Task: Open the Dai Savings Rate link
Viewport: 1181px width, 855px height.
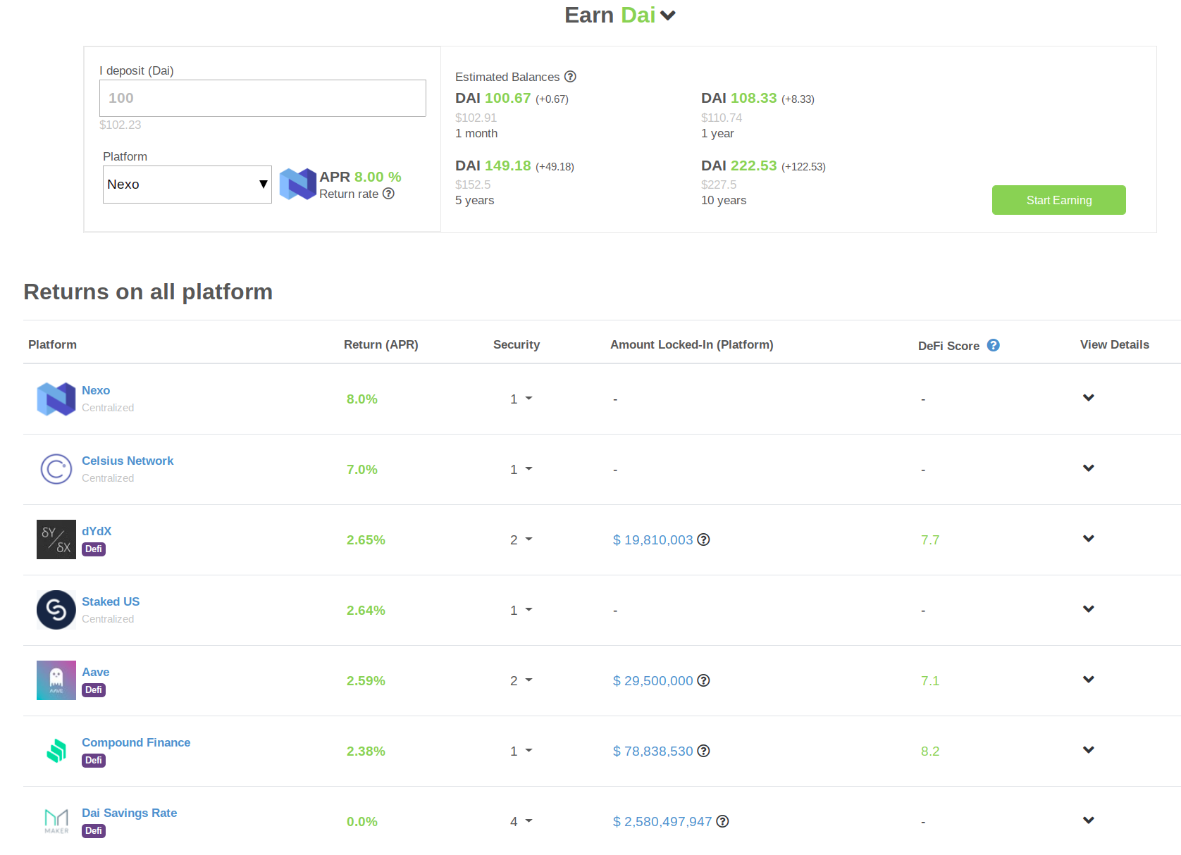Action: click(130, 813)
